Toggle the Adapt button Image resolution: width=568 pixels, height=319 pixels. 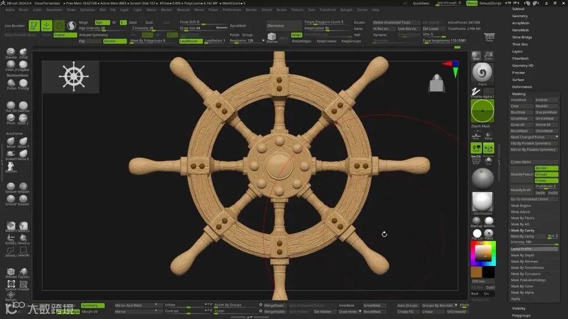297,35
